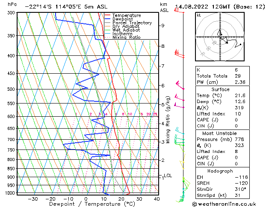Click the 6 km altitude label
Screen dimensions: 269x207
pos(163,86)
